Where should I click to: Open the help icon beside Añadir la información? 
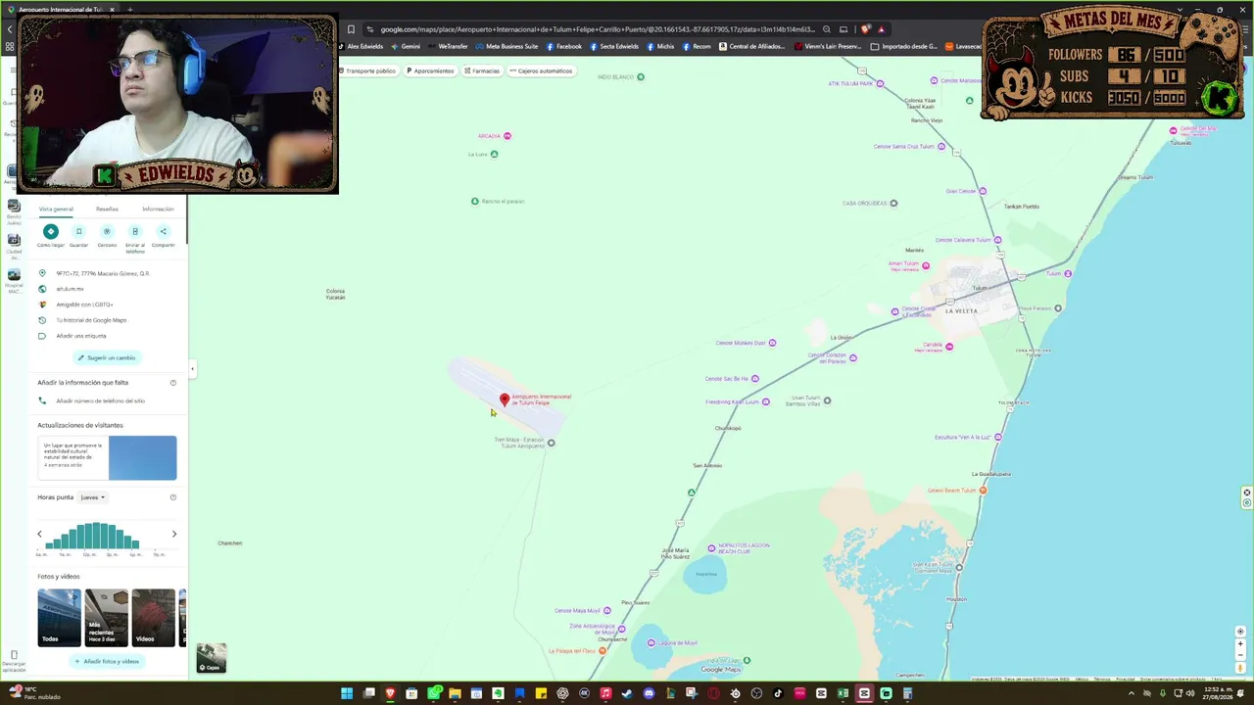tap(173, 383)
